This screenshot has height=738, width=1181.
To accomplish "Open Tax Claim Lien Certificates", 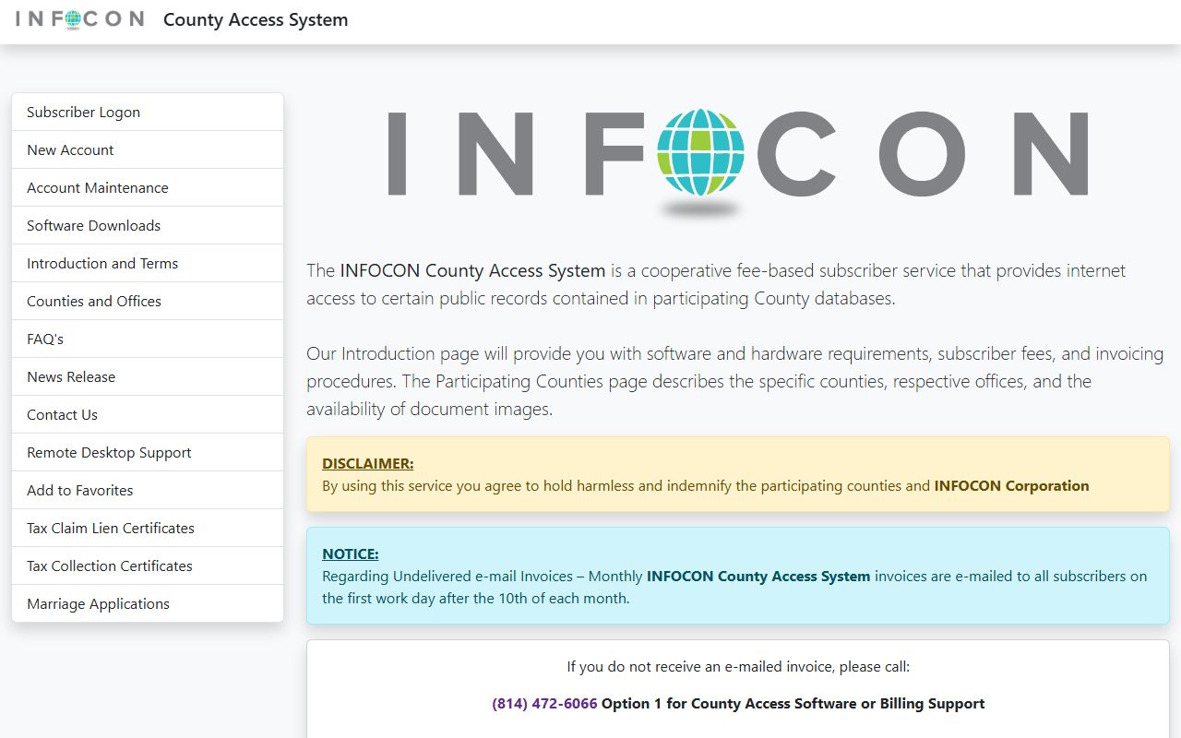I will [148, 528].
